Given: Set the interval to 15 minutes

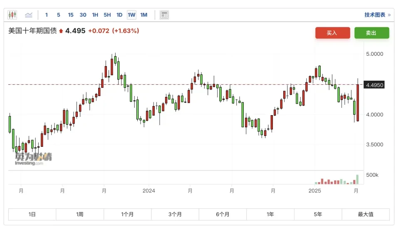Looking at the screenshot, I should pos(71,15).
